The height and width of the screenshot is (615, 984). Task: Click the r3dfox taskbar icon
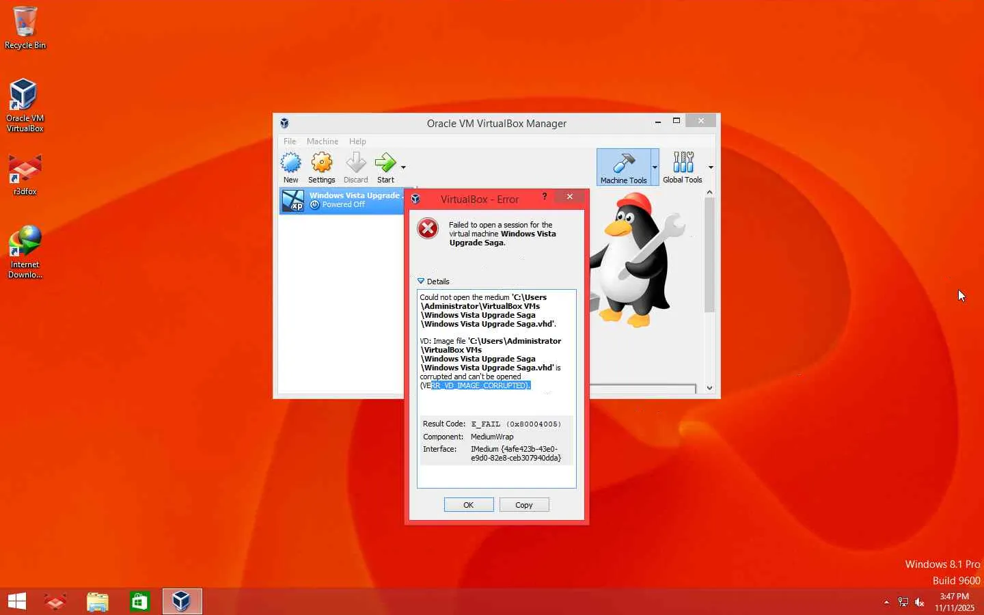point(55,601)
